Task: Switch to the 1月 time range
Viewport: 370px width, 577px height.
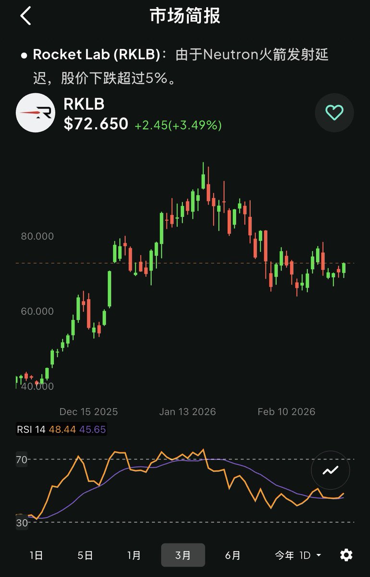Action: (134, 555)
